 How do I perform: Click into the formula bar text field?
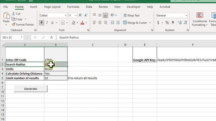[x=136, y=37]
